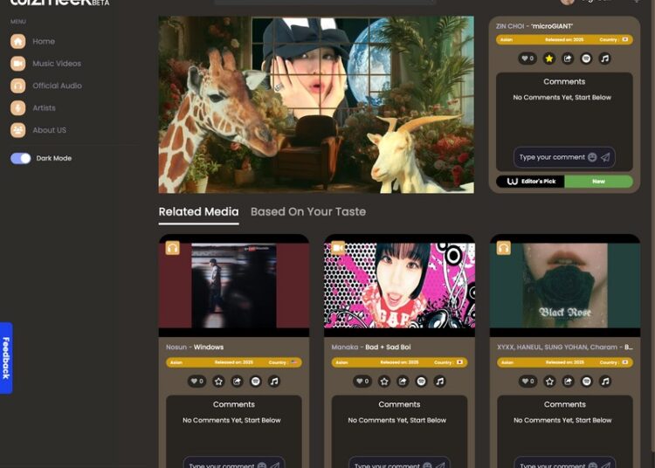Open Black Rose thumbnail
Image resolution: width=655 pixels, height=468 pixels.
click(x=565, y=286)
